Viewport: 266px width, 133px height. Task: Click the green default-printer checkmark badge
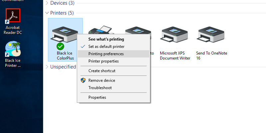pos(60,46)
